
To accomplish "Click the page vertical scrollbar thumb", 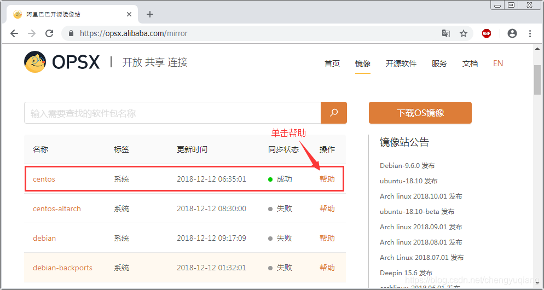I will [x=537, y=79].
